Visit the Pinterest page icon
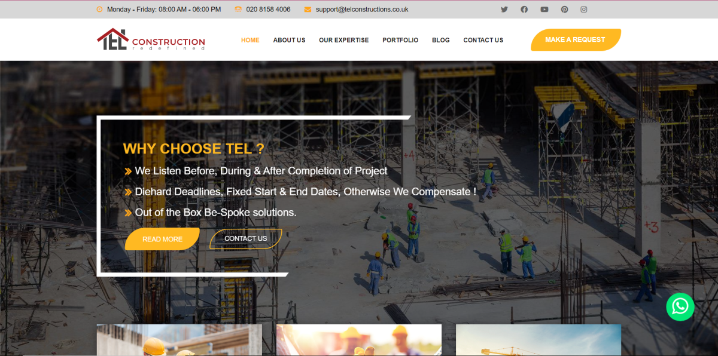Image resolution: width=718 pixels, height=356 pixels. point(564,9)
